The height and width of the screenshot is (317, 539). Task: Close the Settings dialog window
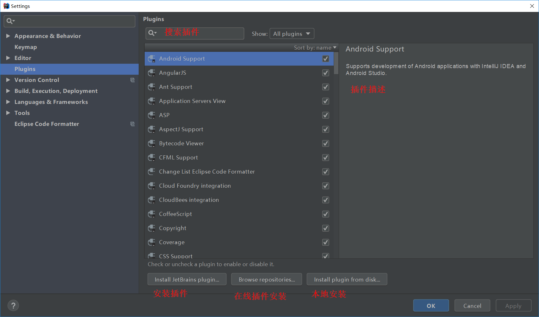tap(532, 6)
